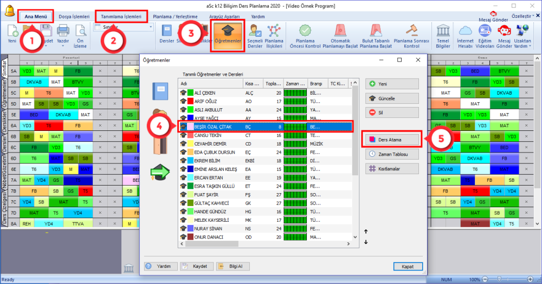Open Planlama İlişkileri tool
The image size is (542, 284).
click(274, 36)
